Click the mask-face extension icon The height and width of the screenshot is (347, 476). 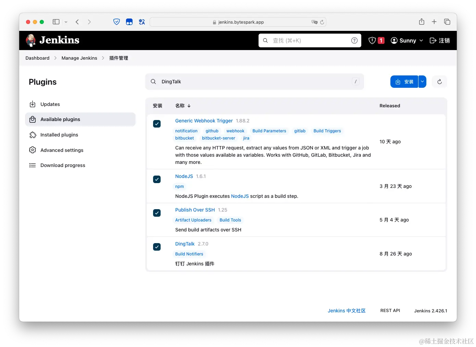tap(129, 22)
